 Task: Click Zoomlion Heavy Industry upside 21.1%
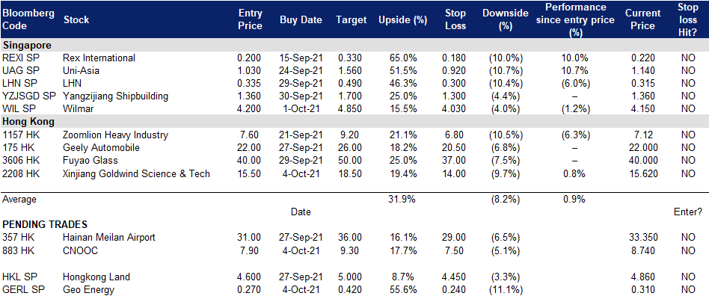tap(403, 135)
